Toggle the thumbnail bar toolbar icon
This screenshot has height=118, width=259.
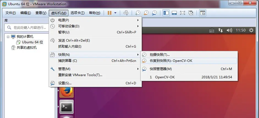click(174, 13)
